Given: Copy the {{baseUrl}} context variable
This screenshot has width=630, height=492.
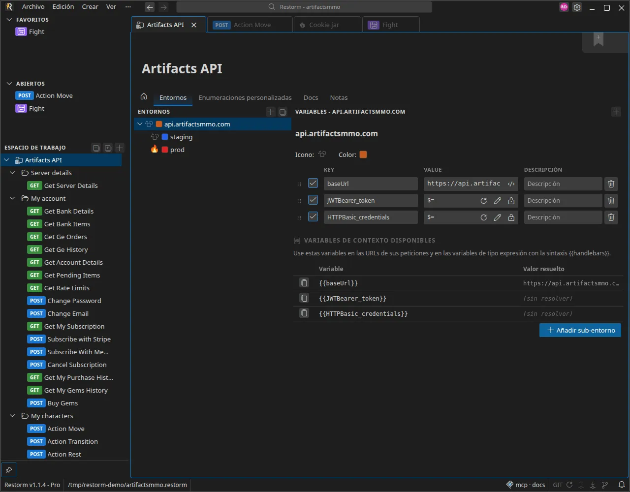Looking at the screenshot, I should coord(305,283).
